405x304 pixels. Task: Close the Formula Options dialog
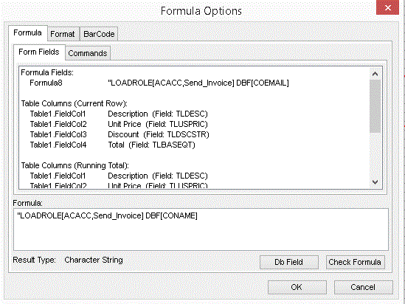coord(387,8)
